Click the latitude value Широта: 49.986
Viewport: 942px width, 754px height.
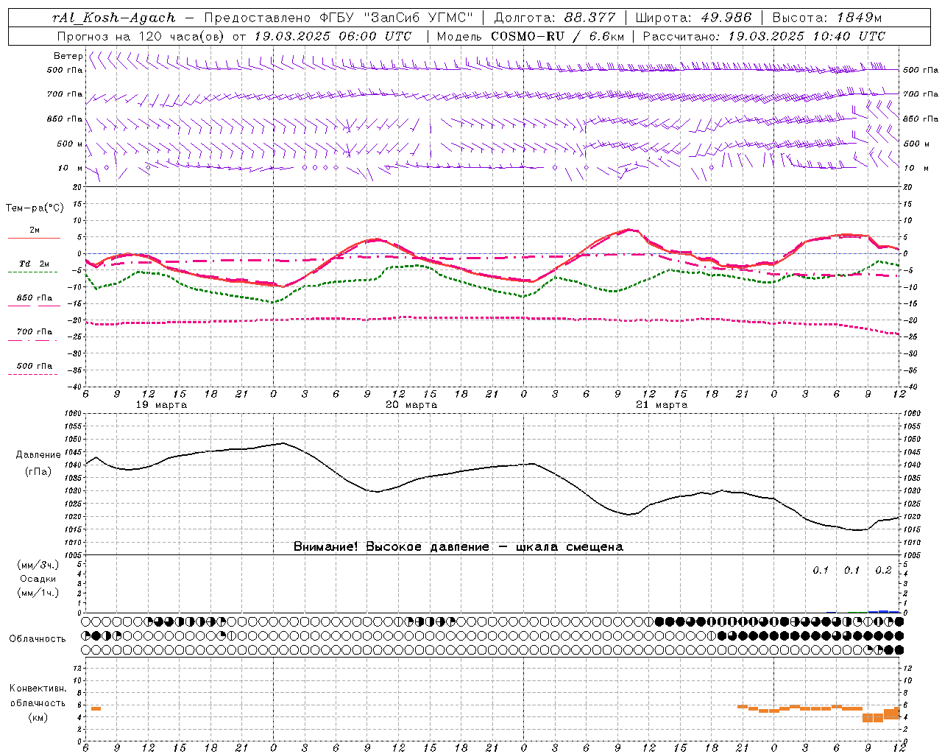693,18
